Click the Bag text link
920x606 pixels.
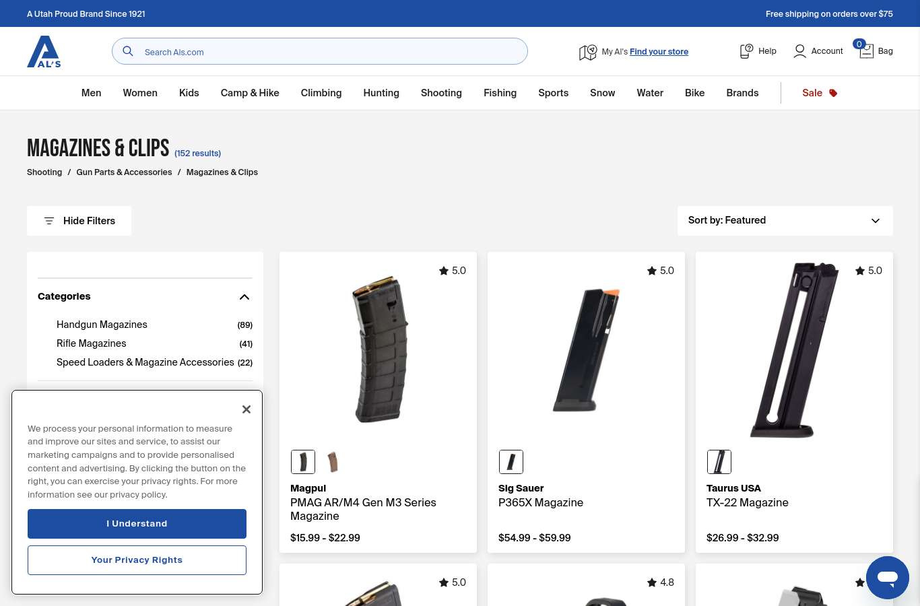point(886,51)
